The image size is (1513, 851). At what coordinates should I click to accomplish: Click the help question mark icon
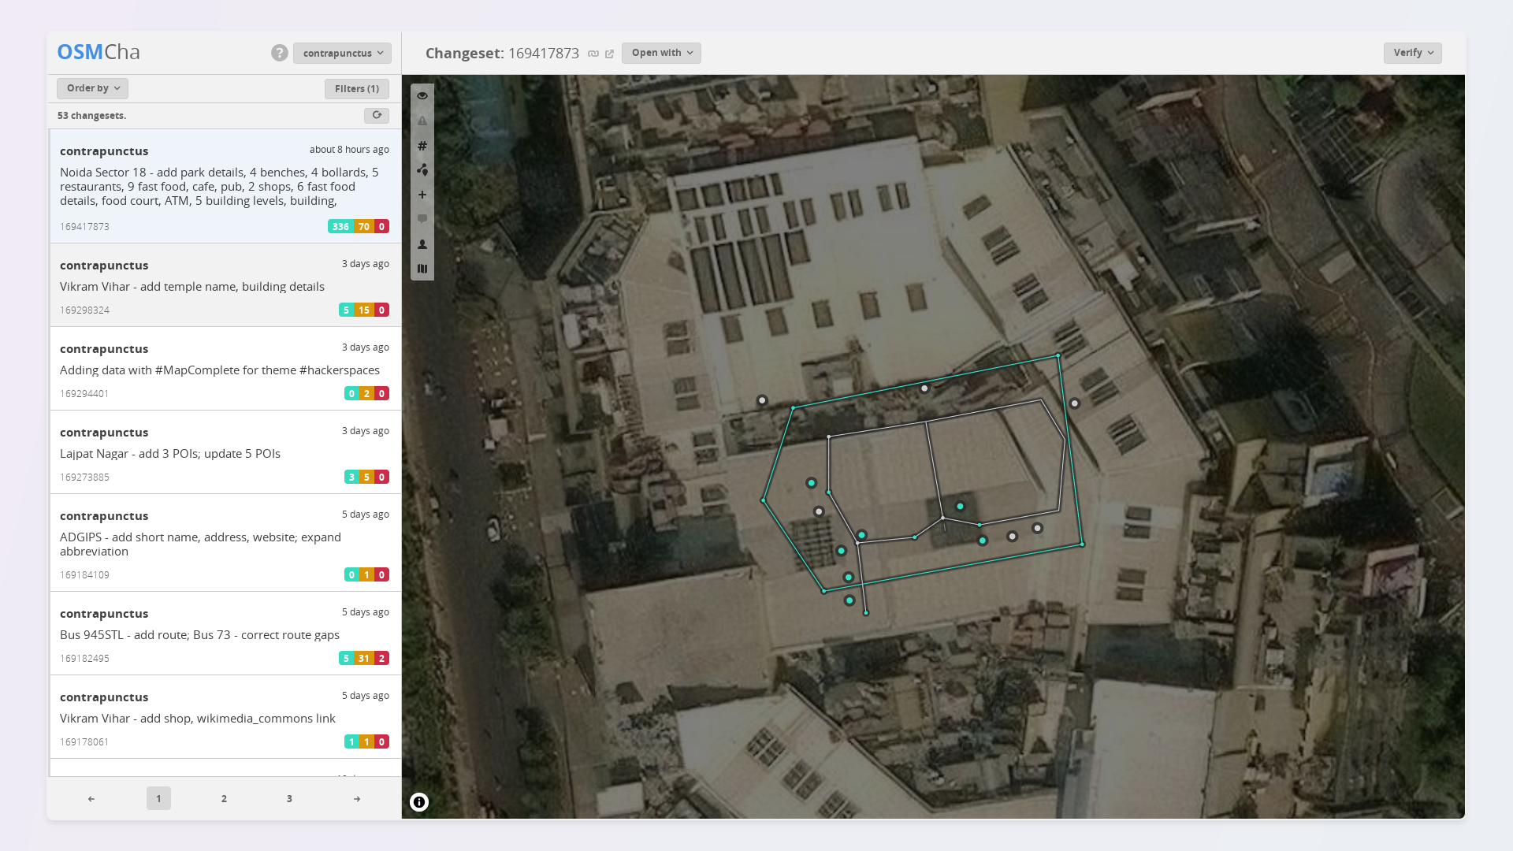pyautogui.click(x=280, y=53)
